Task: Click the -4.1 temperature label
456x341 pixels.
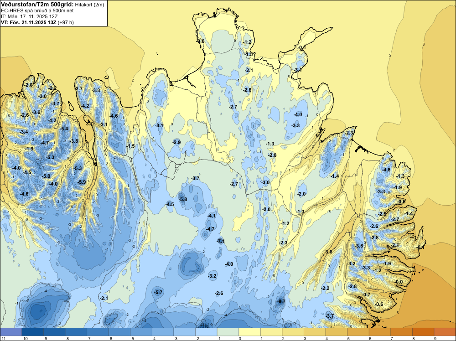Action: point(212,216)
